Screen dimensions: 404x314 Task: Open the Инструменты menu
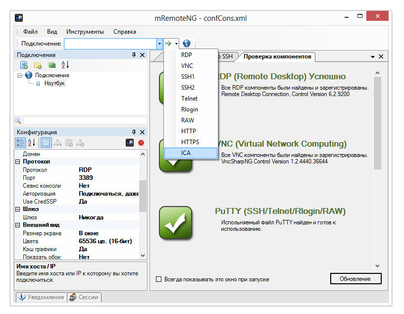pyautogui.click(x=85, y=32)
